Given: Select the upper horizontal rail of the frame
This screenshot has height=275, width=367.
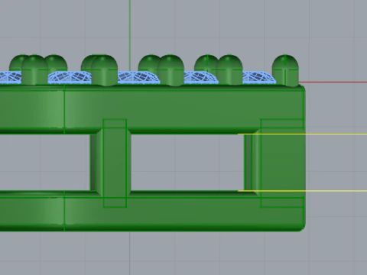Looking at the screenshot, I should [152, 109].
